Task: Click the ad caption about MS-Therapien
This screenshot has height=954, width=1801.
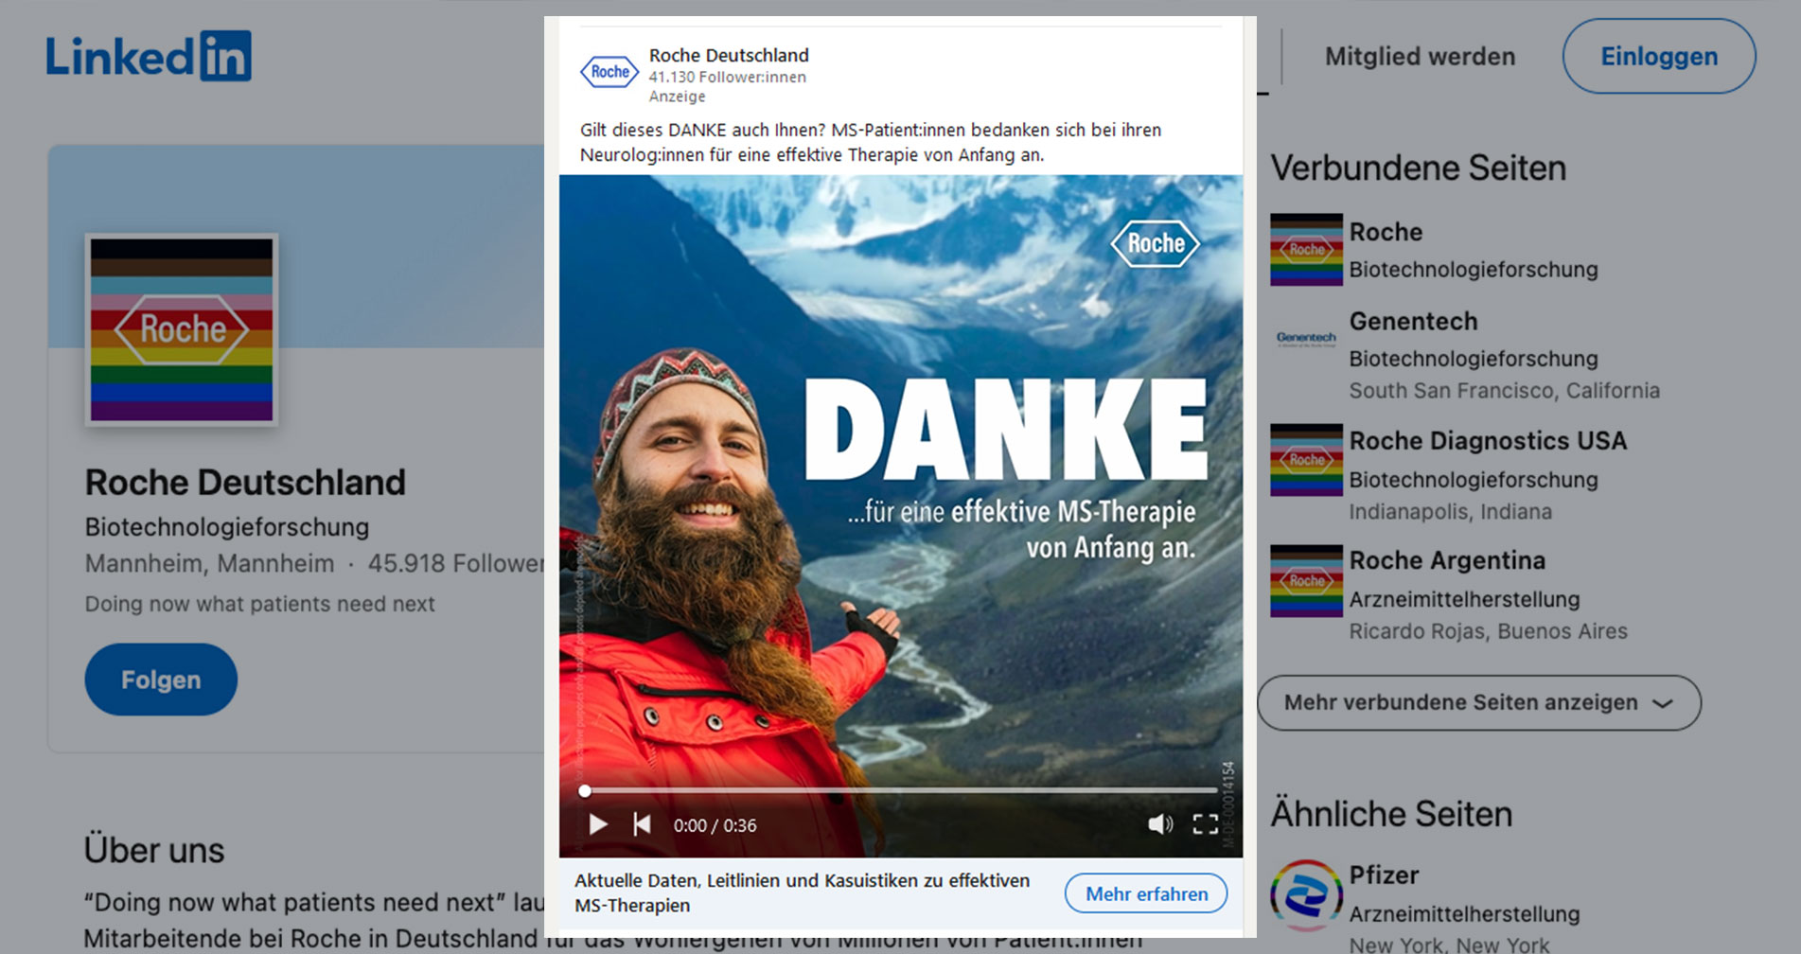Action: 802,892
